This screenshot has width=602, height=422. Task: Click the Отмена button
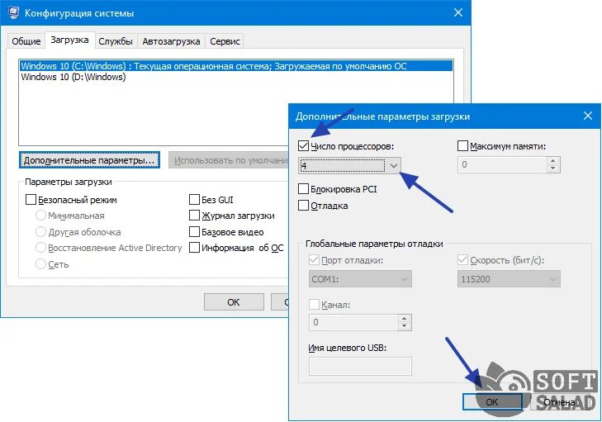[560, 402]
